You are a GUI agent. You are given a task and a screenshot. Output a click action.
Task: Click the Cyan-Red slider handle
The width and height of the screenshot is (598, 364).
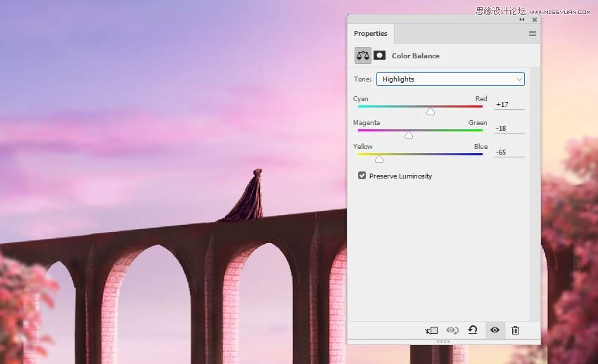(x=431, y=112)
